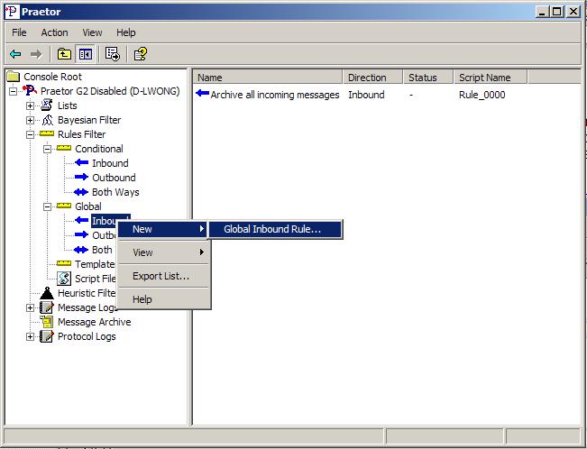Click the Message Archive icon
The width and height of the screenshot is (587, 449).
pyautogui.click(x=47, y=322)
